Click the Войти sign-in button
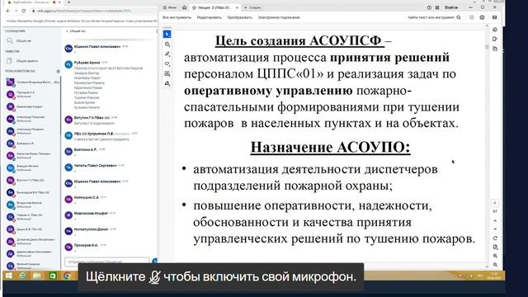Image resolution: width=528 pixels, height=297 pixels. point(451,7)
